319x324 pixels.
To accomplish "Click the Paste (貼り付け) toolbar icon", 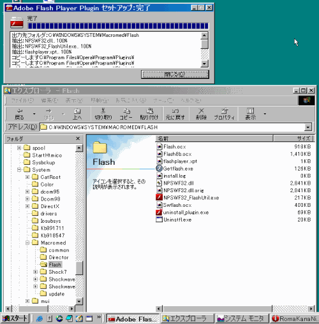I will (149, 114).
